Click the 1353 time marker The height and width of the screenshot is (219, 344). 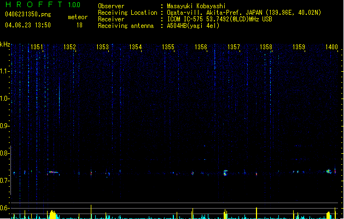pyautogui.click(x=102, y=47)
